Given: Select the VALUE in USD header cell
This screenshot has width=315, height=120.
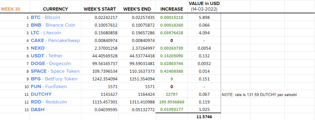Looking at the screenshot, I should 204,7.
